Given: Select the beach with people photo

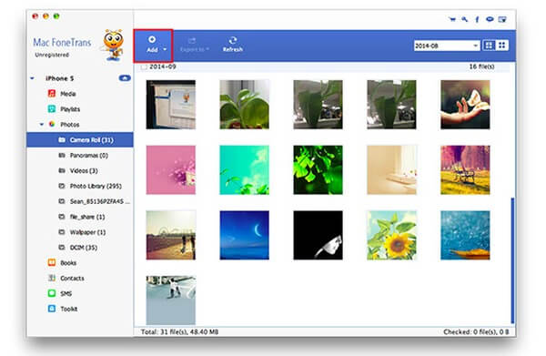Looking at the screenshot, I should pos(171,235).
